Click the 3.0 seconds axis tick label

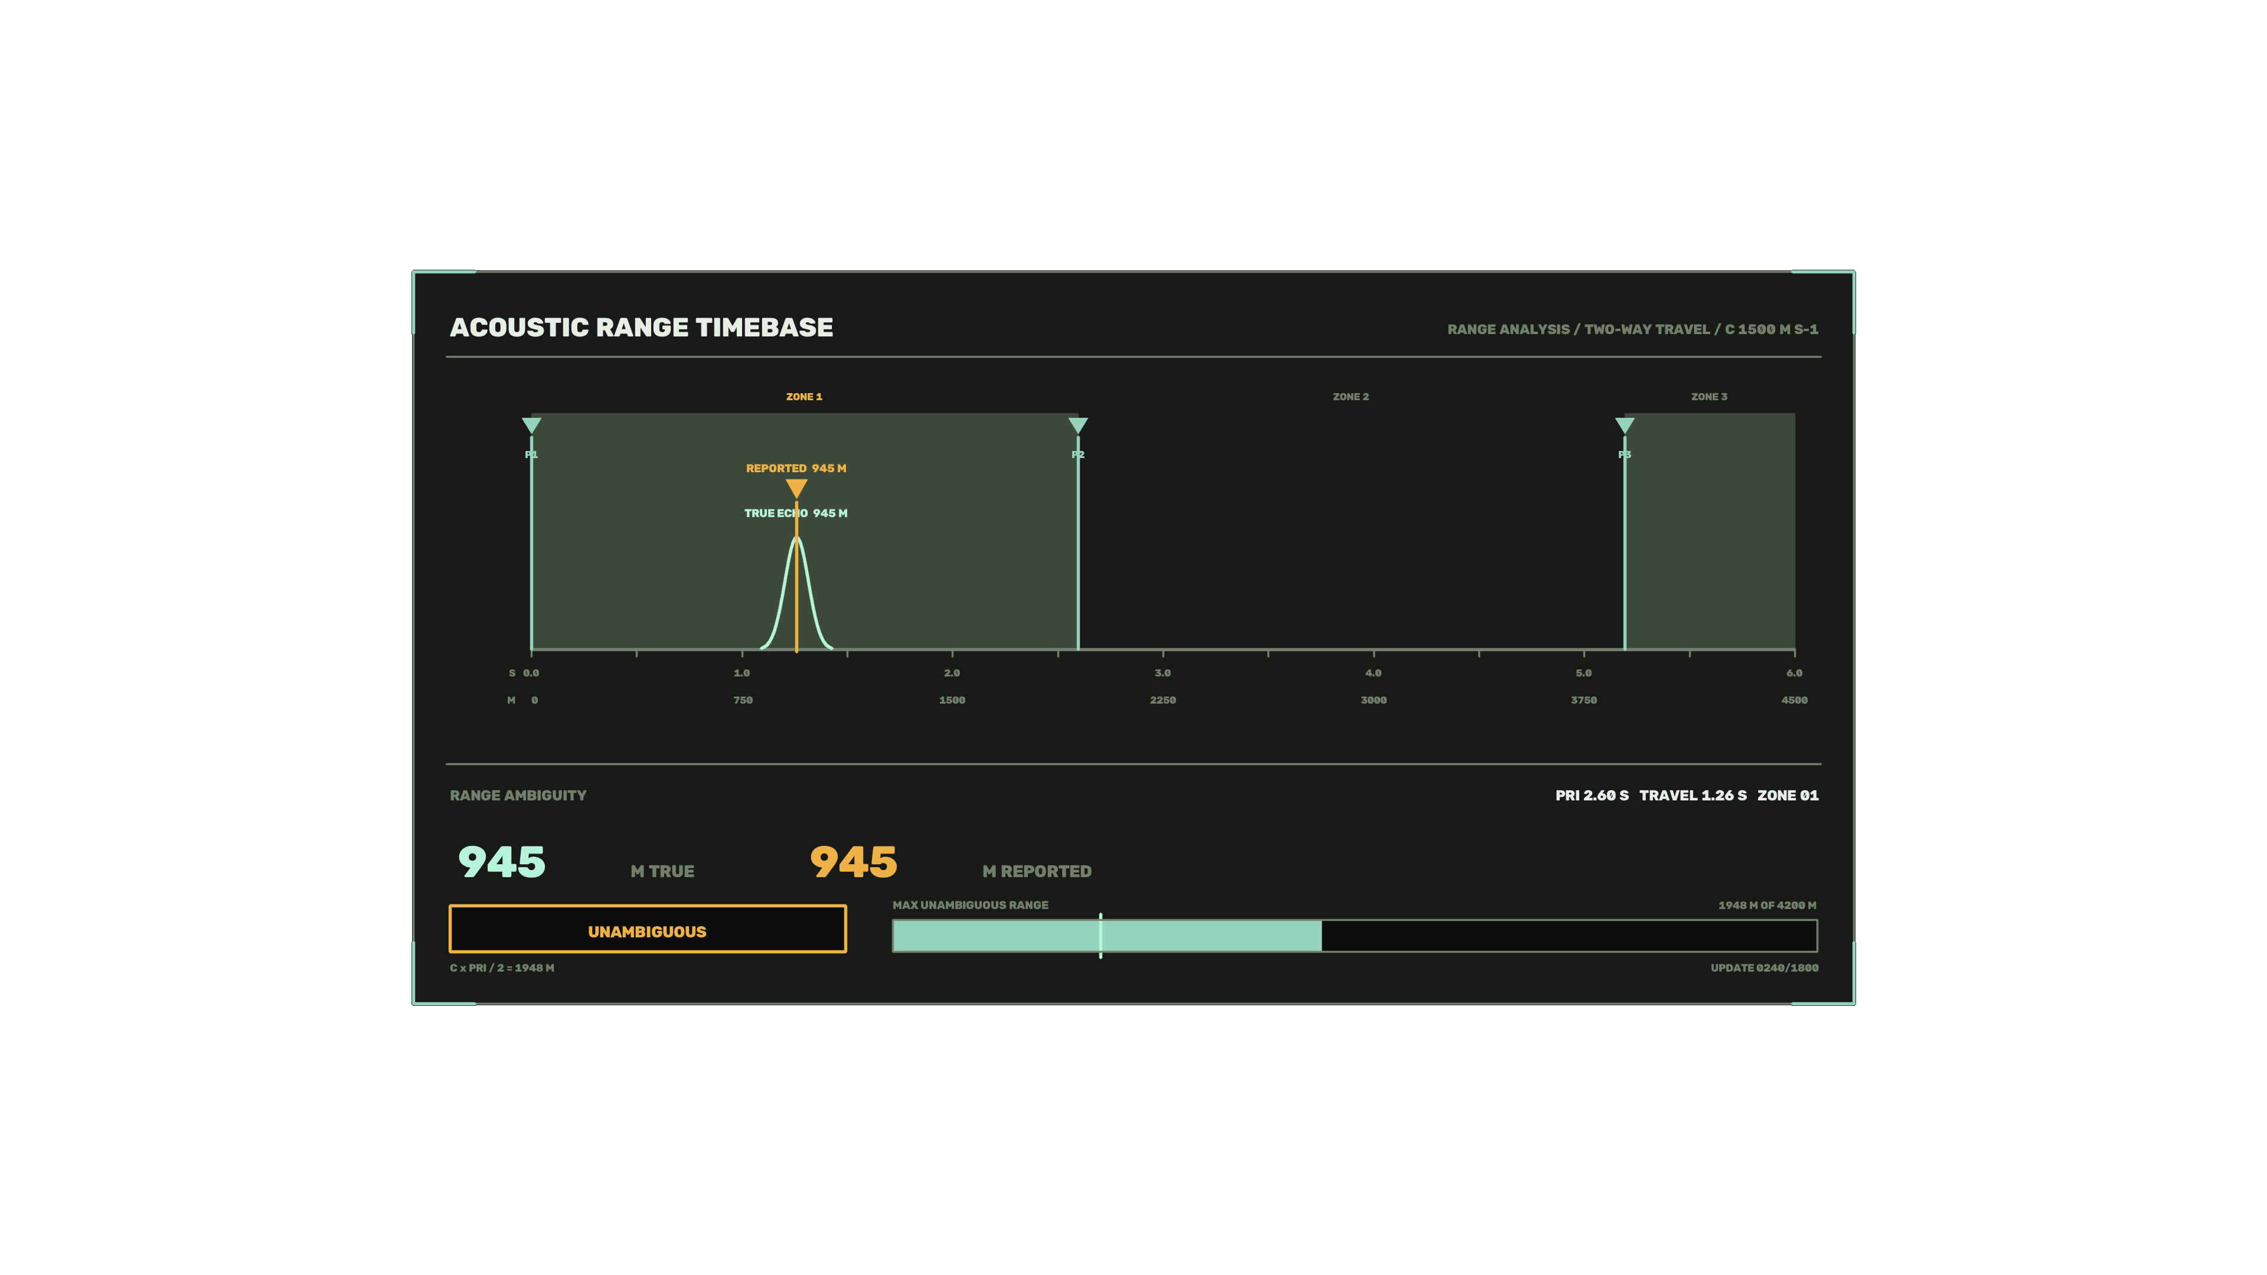pos(1162,673)
